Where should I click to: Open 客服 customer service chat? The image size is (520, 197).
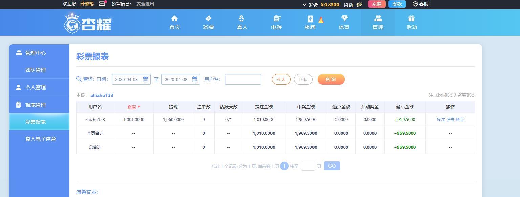coord(420,4)
